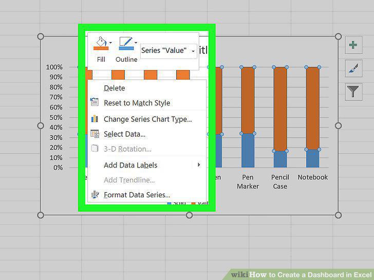Choose Add Data Labels menu item
This screenshot has height=280, width=374.
pos(147,165)
